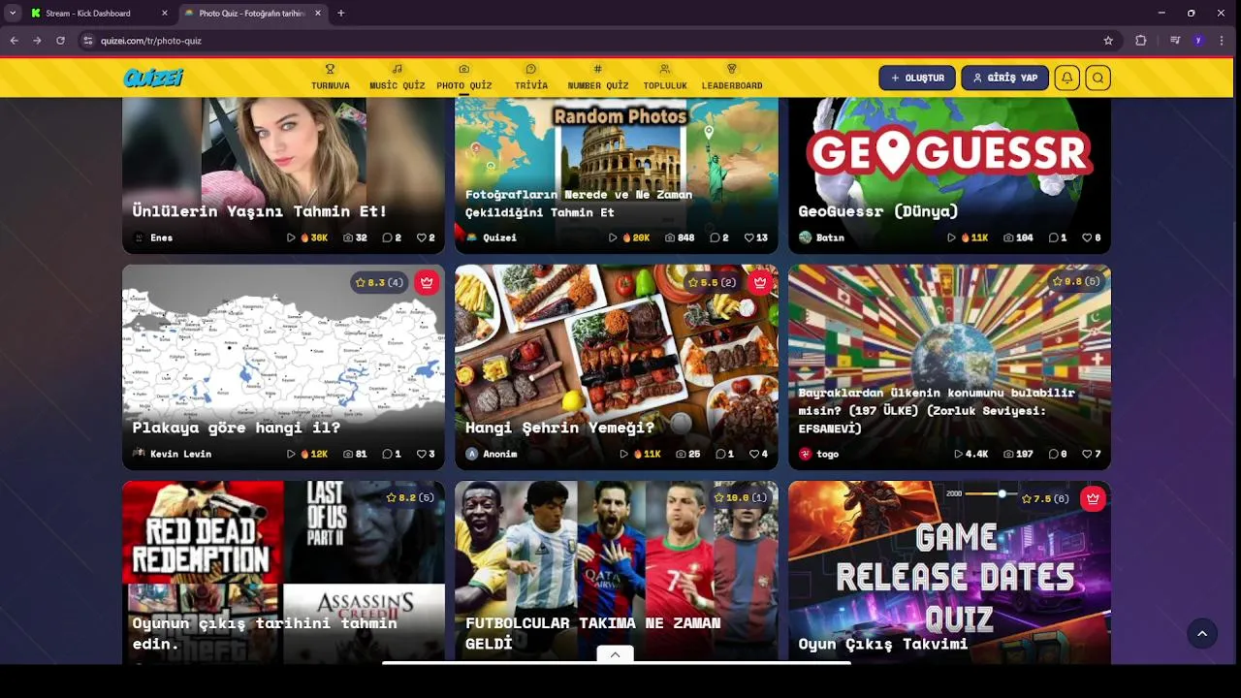Click play count icon on Plakaya card
Screen dimensions: 1241x698
(291, 454)
